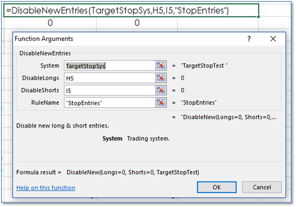
Task: Click the formula bar showing DisableNewEntries formula
Action: pyautogui.click(x=130, y=11)
